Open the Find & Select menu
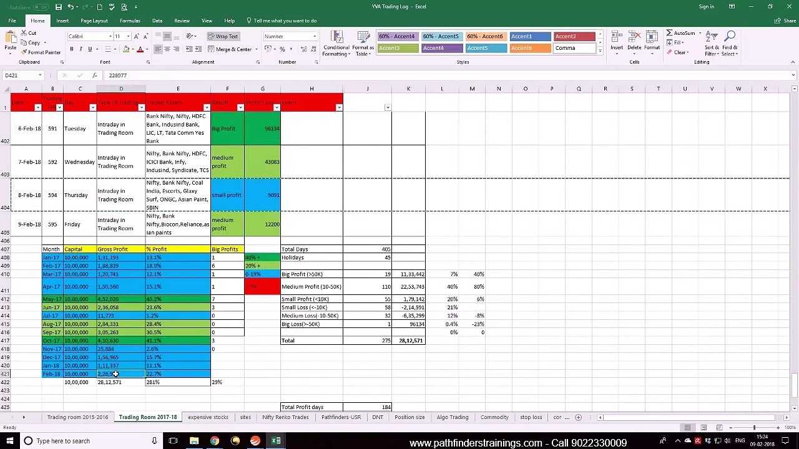The height and width of the screenshot is (449, 799). 730,42
